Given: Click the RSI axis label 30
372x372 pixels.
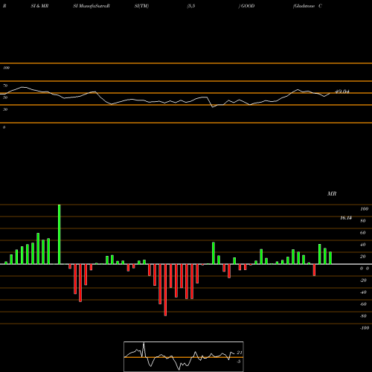Looking at the screenshot, I should click(x=5, y=109).
